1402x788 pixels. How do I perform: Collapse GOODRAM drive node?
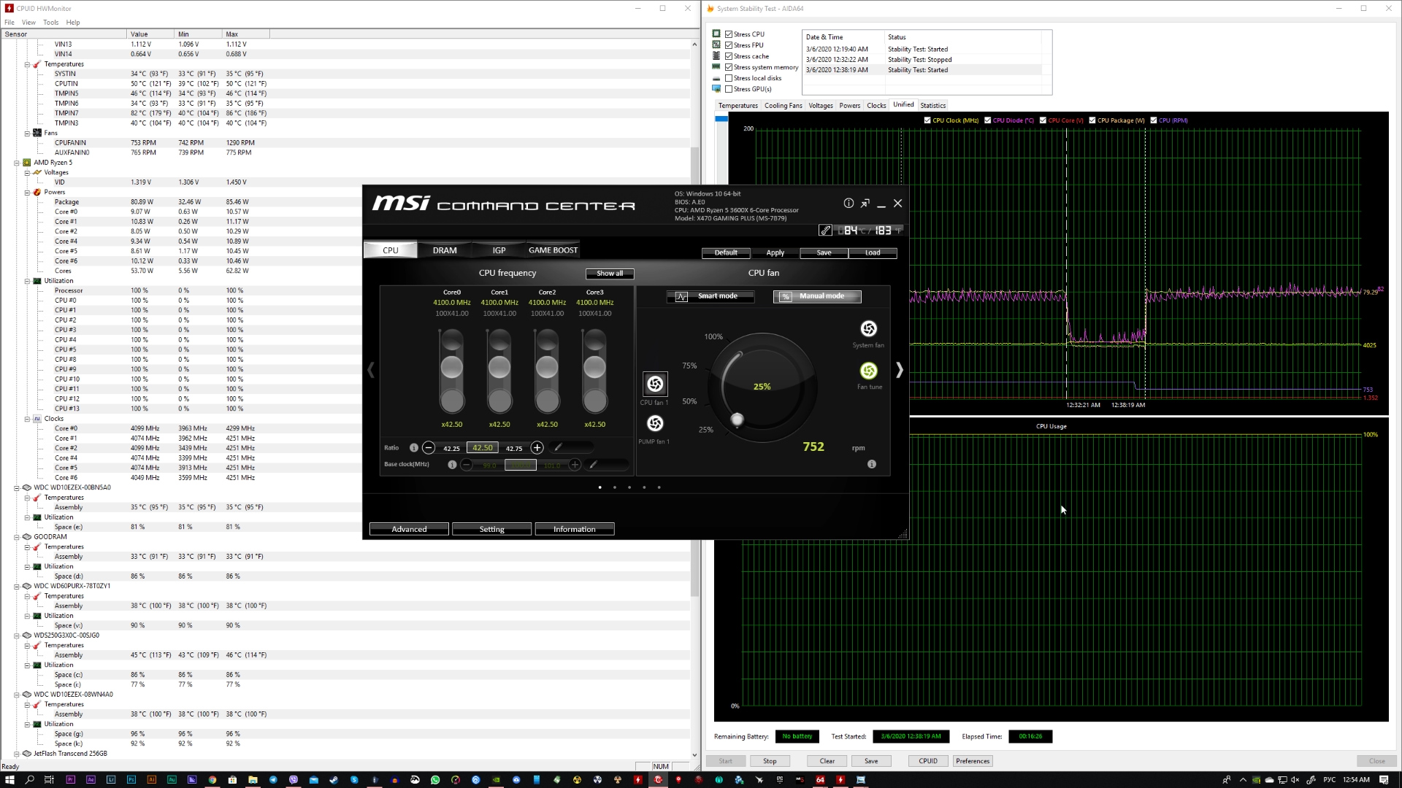(x=17, y=537)
